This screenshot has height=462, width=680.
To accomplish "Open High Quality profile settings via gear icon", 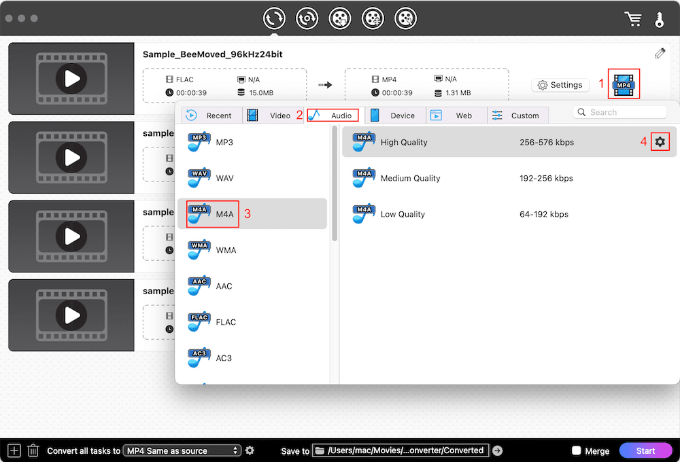I will tap(660, 141).
